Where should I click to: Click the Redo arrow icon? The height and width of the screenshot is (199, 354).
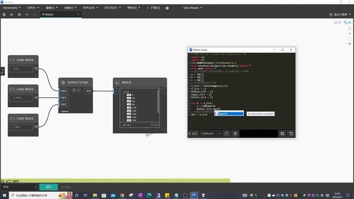(x=34, y=14)
